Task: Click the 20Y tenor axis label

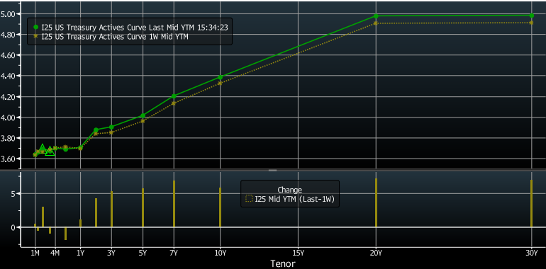Action: [x=376, y=253]
